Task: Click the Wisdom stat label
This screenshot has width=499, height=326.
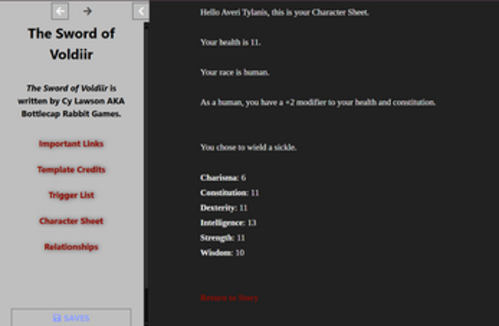Action: (x=216, y=253)
